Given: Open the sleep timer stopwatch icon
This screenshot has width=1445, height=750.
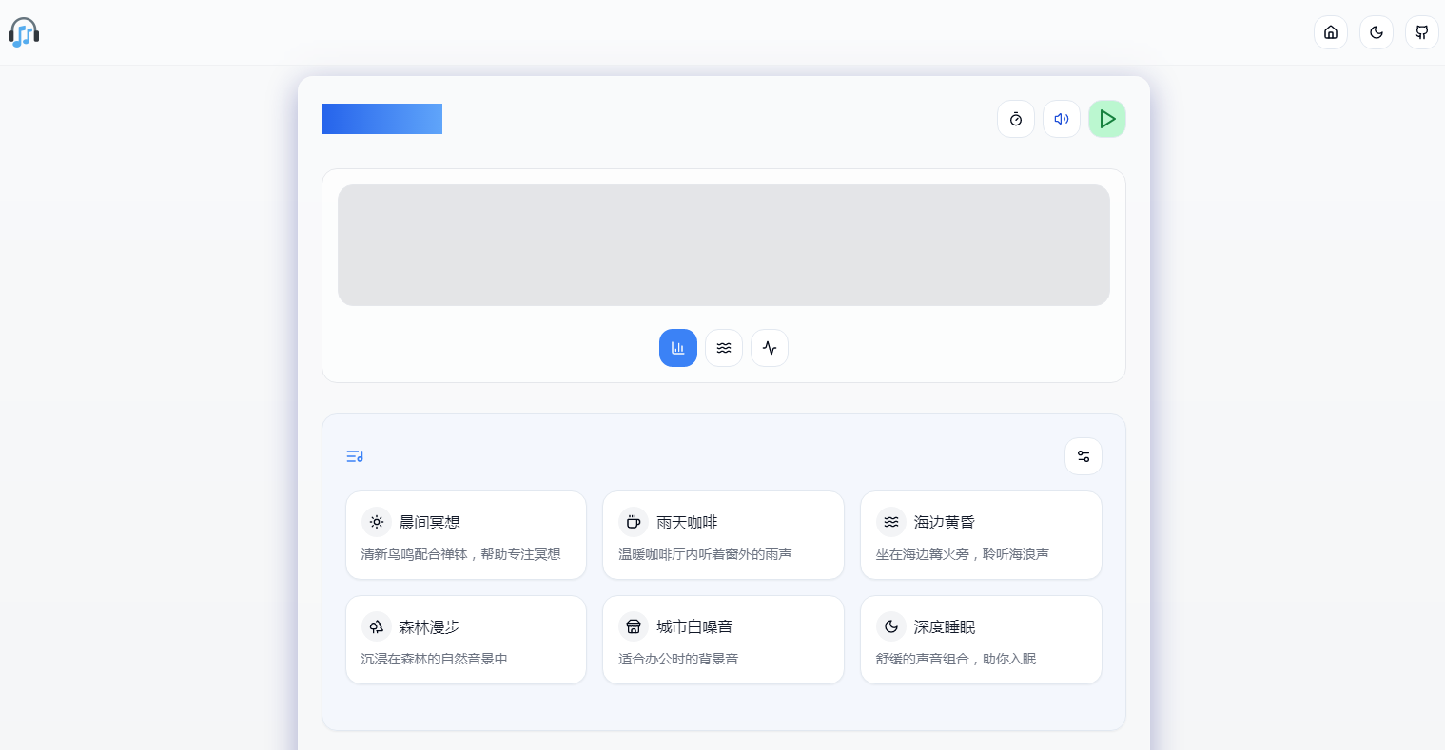Looking at the screenshot, I should point(1016,119).
